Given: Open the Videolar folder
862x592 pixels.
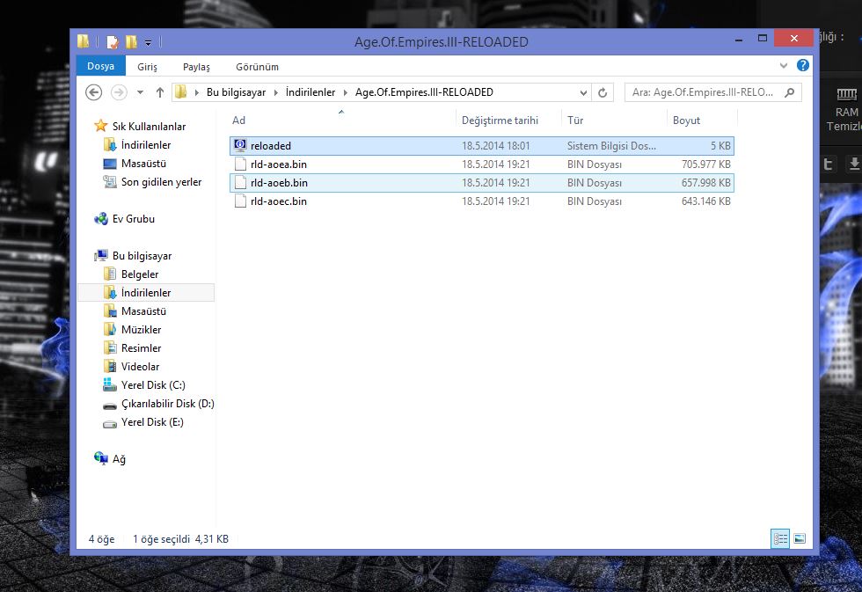Looking at the screenshot, I should [140, 367].
